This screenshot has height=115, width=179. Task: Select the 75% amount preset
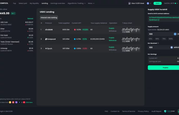pos(164,39)
